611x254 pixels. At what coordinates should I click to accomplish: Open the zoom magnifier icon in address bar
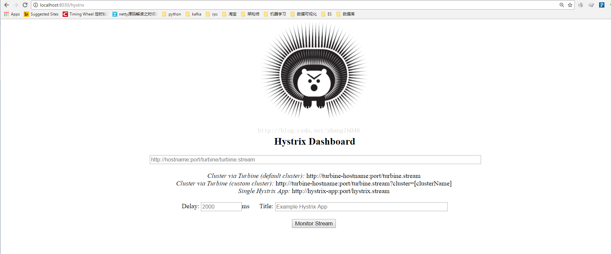[x=562, y=5]
